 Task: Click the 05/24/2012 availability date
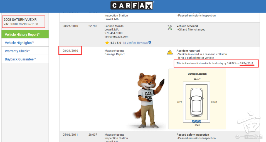pos(247,64)
